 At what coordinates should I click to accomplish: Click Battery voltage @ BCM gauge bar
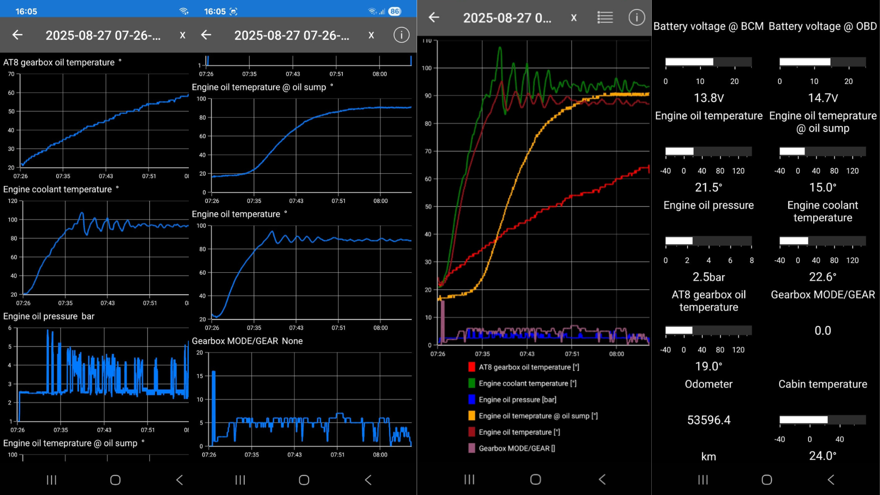pyautogui.click(x=708, y=62)
